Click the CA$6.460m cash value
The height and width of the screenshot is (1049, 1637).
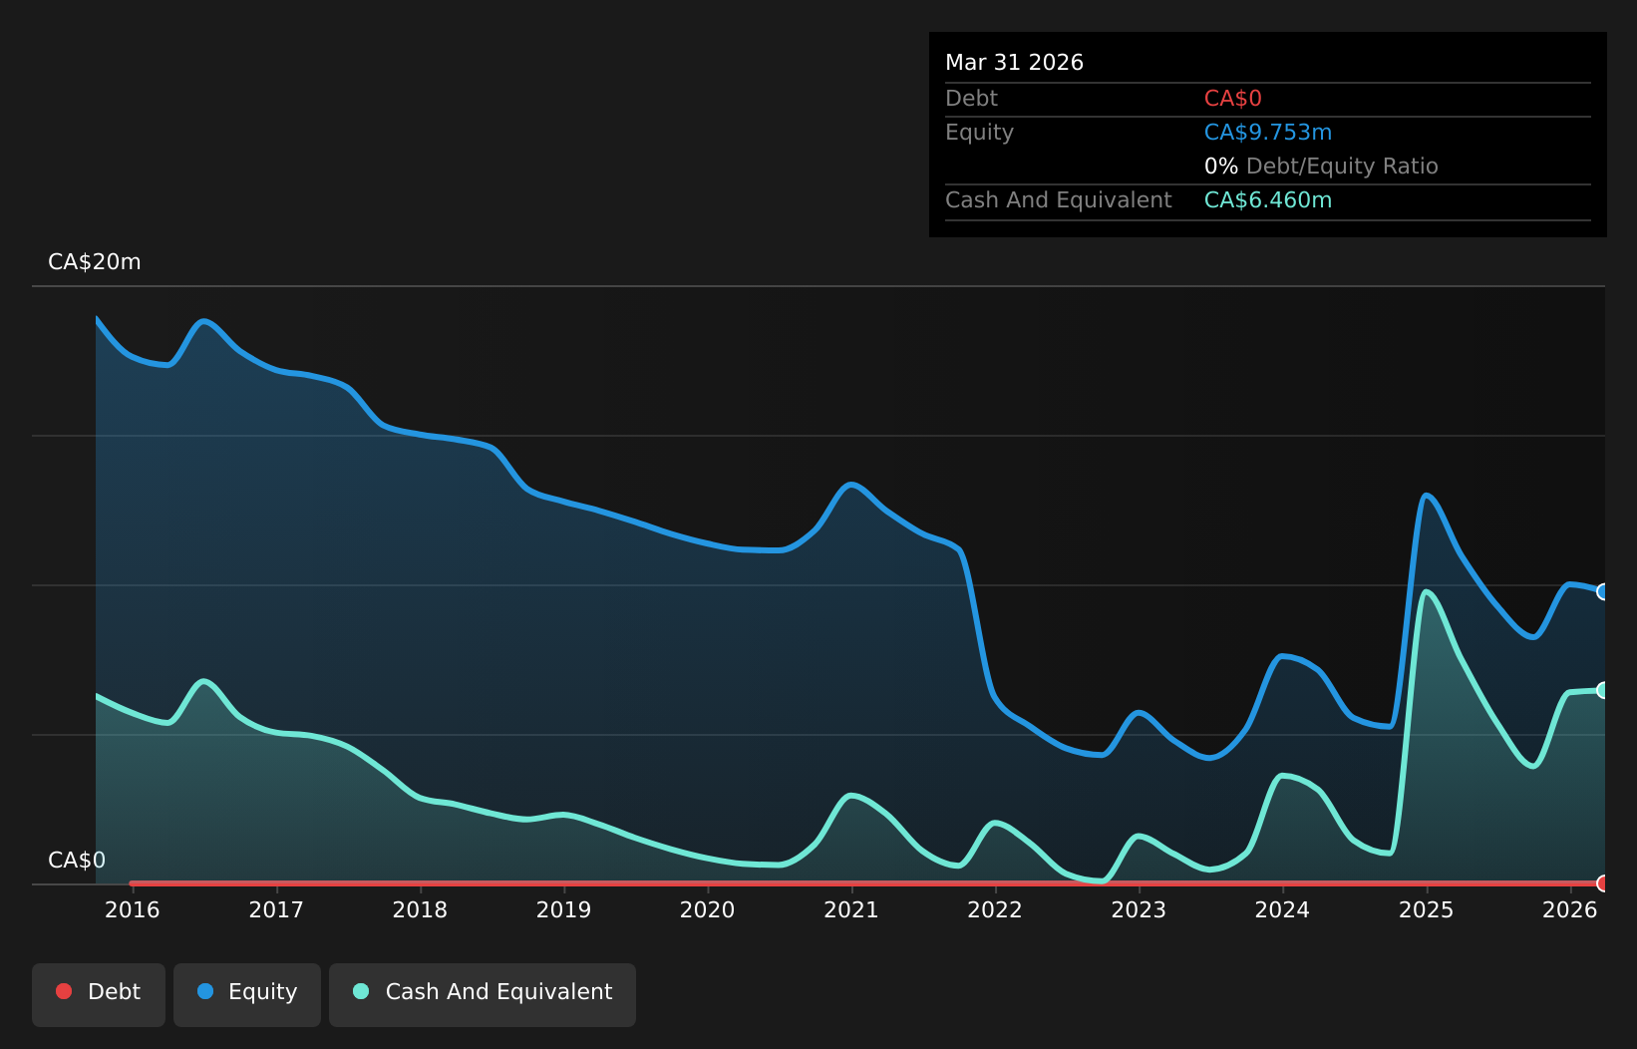pyautogui.click(x=1268, y=200)
